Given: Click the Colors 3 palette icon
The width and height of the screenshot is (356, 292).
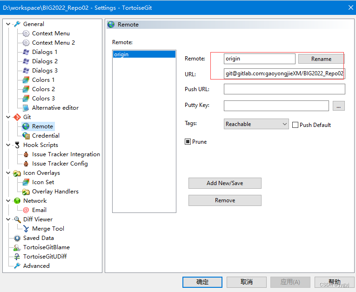Looking at the screenshot, I should 26,99.
